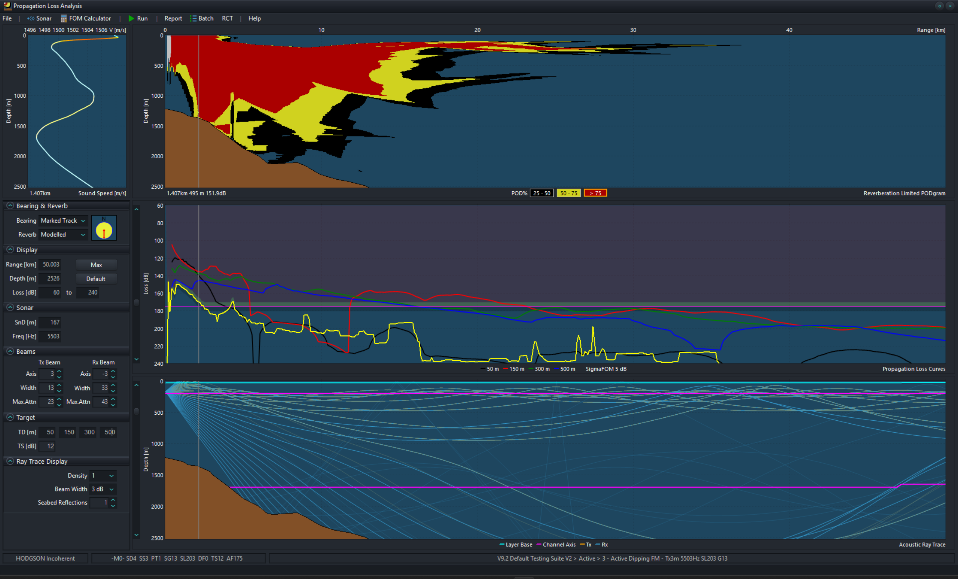Edit the TS [dB] field

click(x=48, y=446)
